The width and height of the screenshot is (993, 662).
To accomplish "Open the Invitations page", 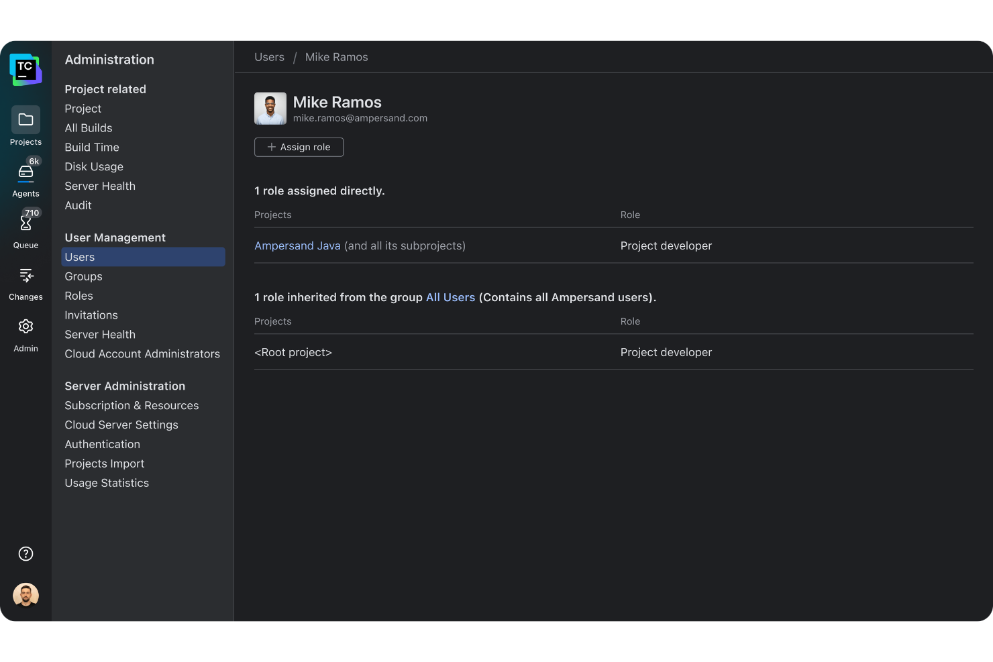I will tap(91, 315).
